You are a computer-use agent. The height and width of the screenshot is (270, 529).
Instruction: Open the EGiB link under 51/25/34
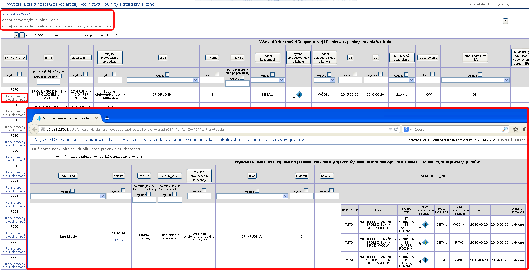[119, 240]
